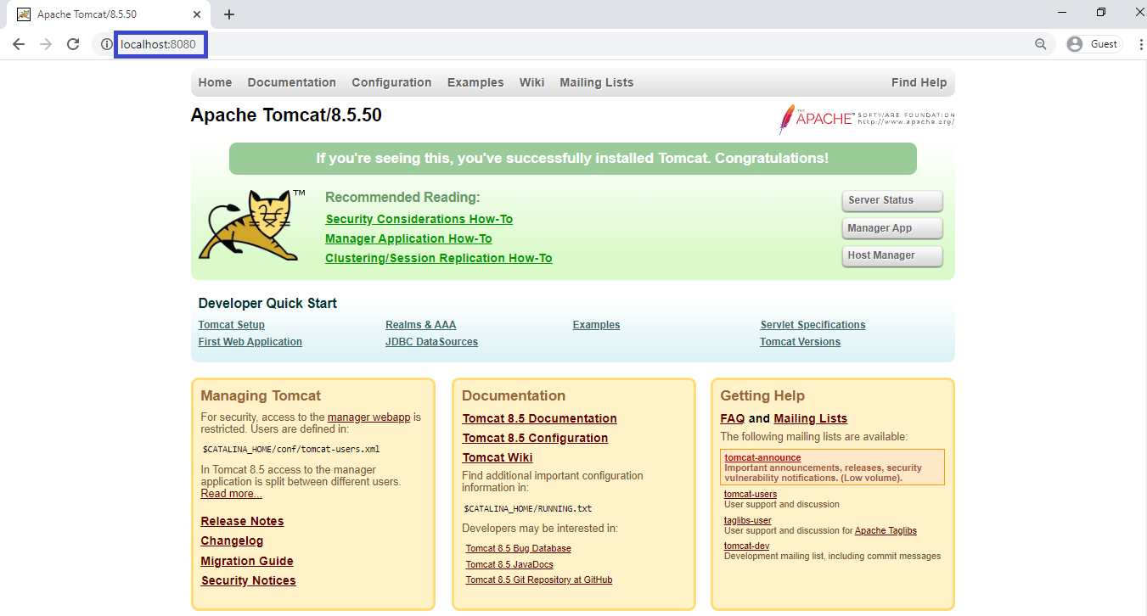Open the tomcat-users mailing list link

pyautogui.click(x=751, y=495)
